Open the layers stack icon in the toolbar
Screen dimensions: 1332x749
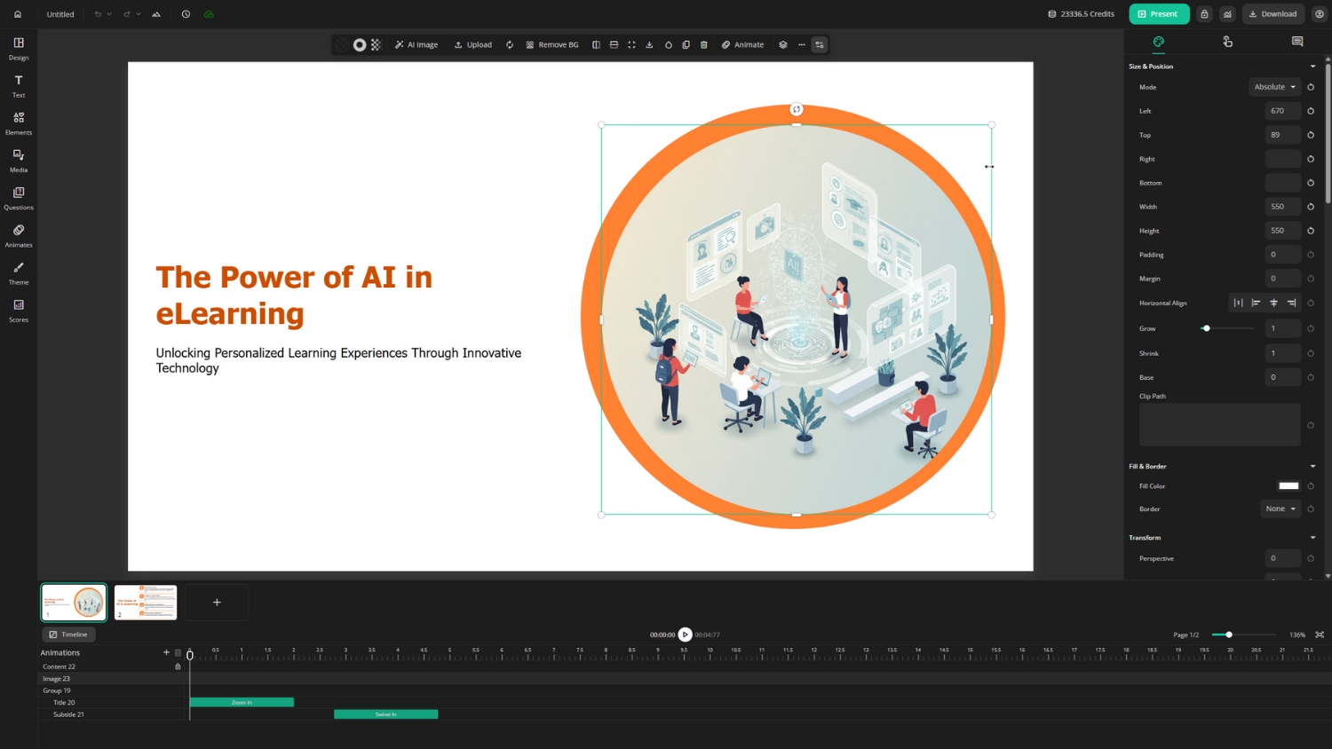(x=783, y=44)
